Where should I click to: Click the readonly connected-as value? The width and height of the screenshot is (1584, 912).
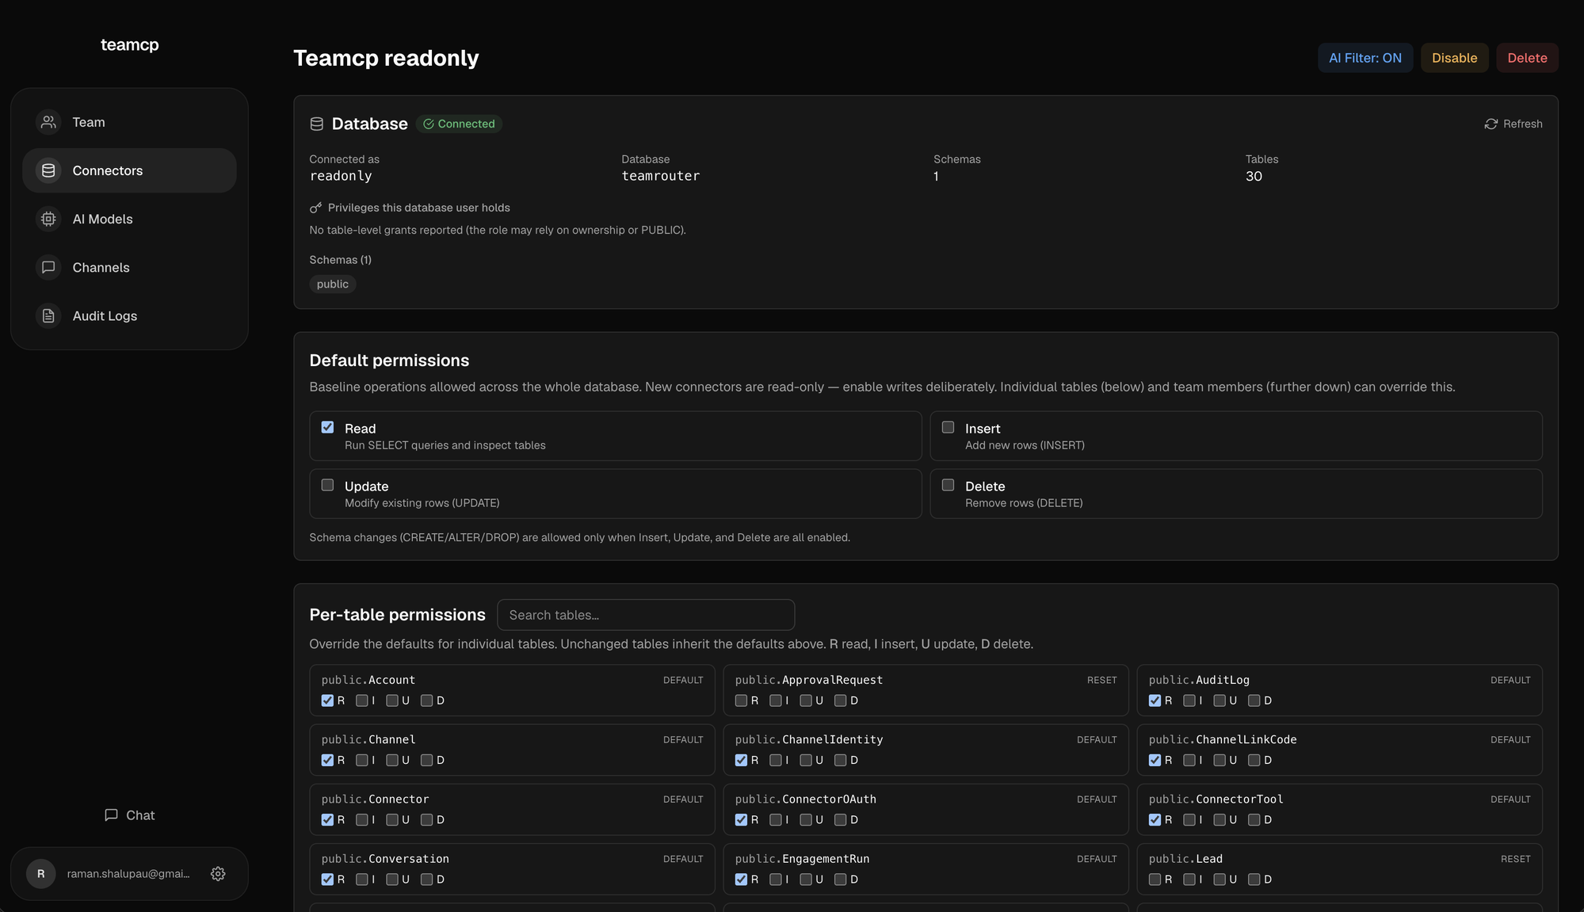[x=341, y=176]
